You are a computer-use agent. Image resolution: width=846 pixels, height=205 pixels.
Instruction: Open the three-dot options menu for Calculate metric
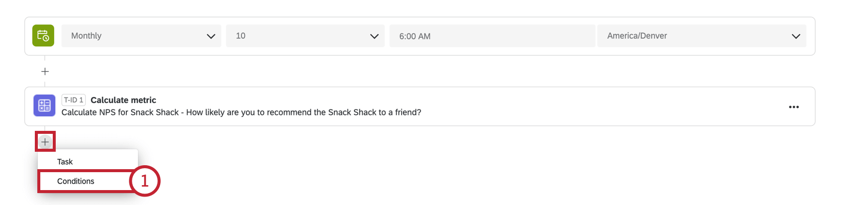pyautogui.click(x=794, y=107)
